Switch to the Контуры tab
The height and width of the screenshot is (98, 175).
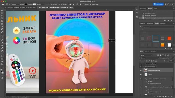click(153, 52)
